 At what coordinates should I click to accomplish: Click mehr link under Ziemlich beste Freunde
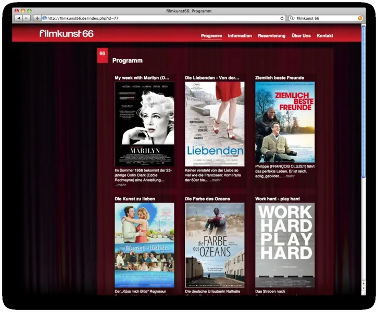pyautogui.click(x=288, y=176)
